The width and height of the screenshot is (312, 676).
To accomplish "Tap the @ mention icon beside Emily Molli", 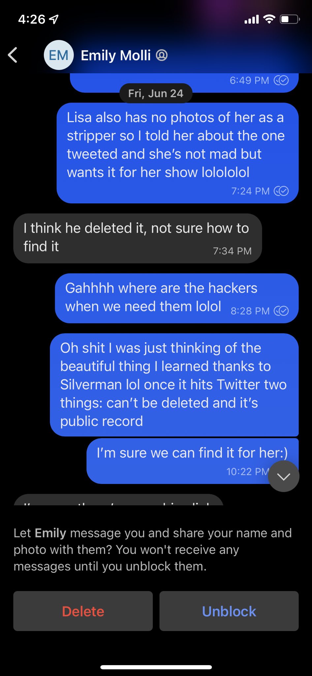I will tap(162, 55).
